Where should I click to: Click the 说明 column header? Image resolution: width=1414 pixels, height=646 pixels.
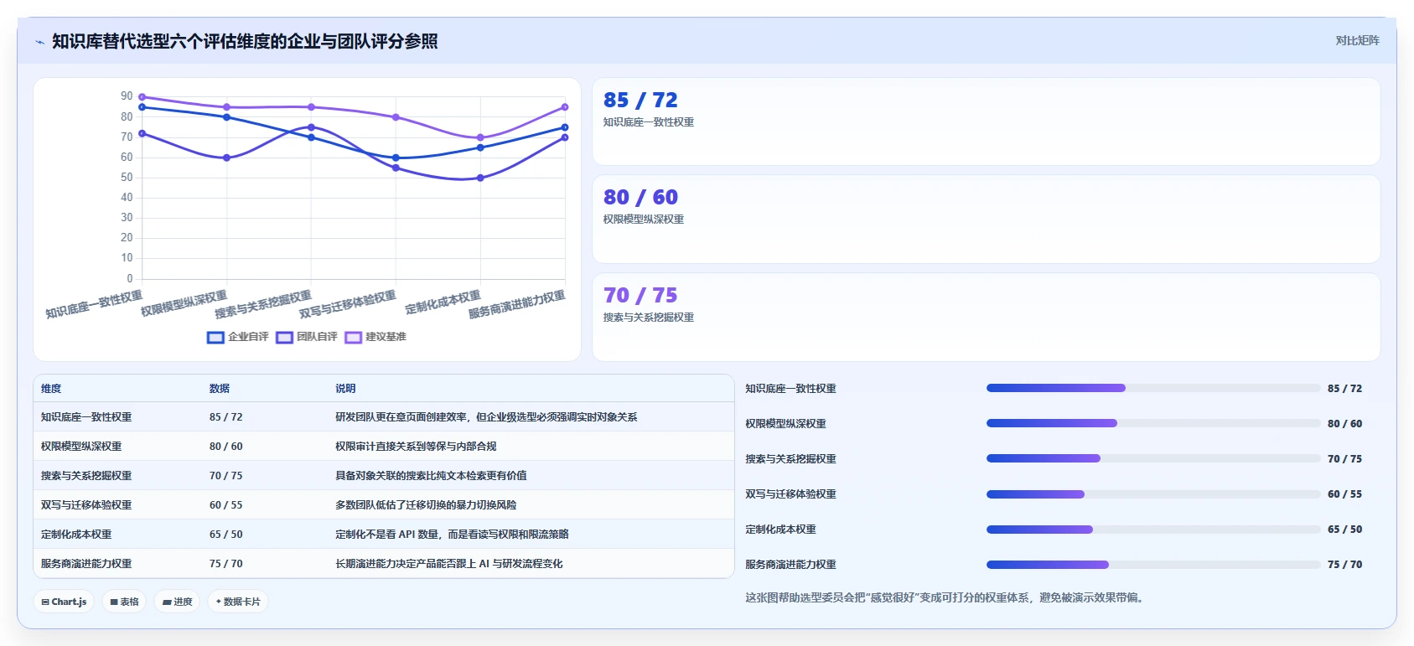click(345, 388)
